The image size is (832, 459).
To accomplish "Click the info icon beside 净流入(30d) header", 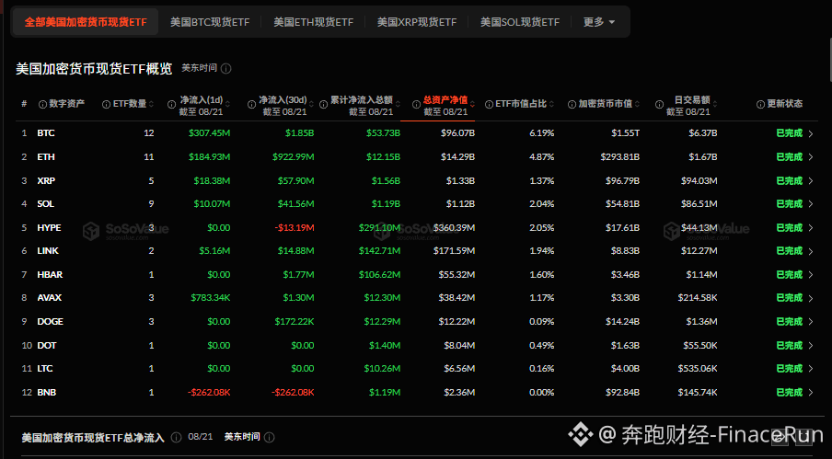I will click(x=251, y=105).
